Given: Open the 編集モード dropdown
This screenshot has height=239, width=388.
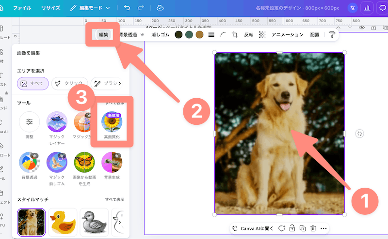Looking at the screenshot, I should pyautogui.click(x=90, y=8).
